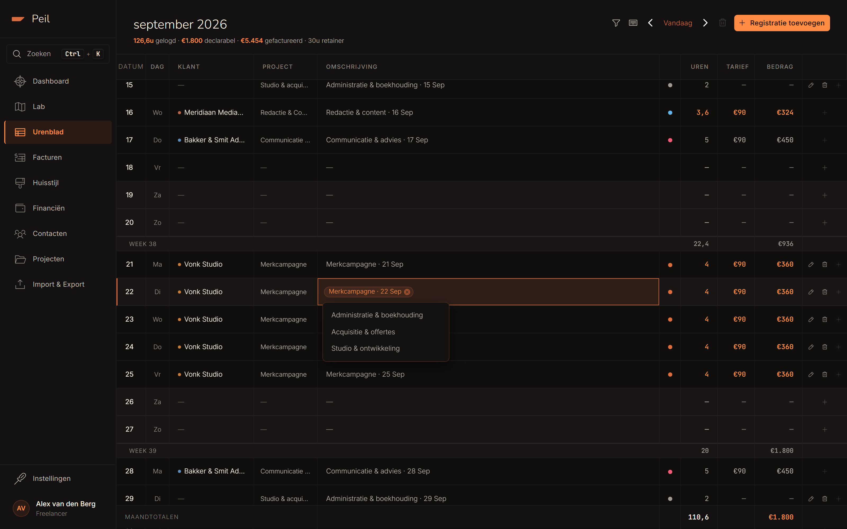Delete the 23 Sep Vonk Studio entry

pyautogui.click(x=825, y=320)
